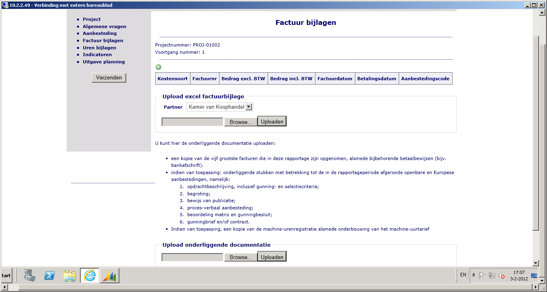
Task: Click Uploaden for excel factuurbijlage
Action: pos(272,121)
